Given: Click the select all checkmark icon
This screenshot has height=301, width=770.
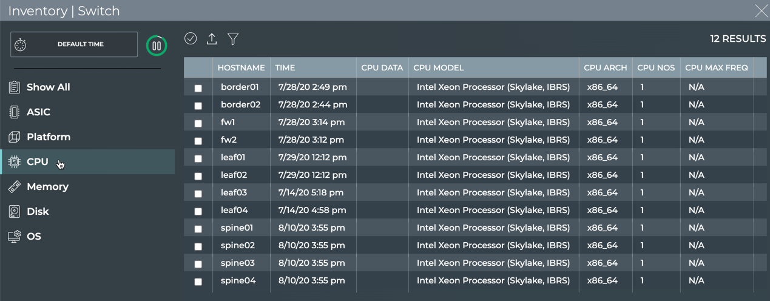Looking at the screenshot, I should 191,39.
